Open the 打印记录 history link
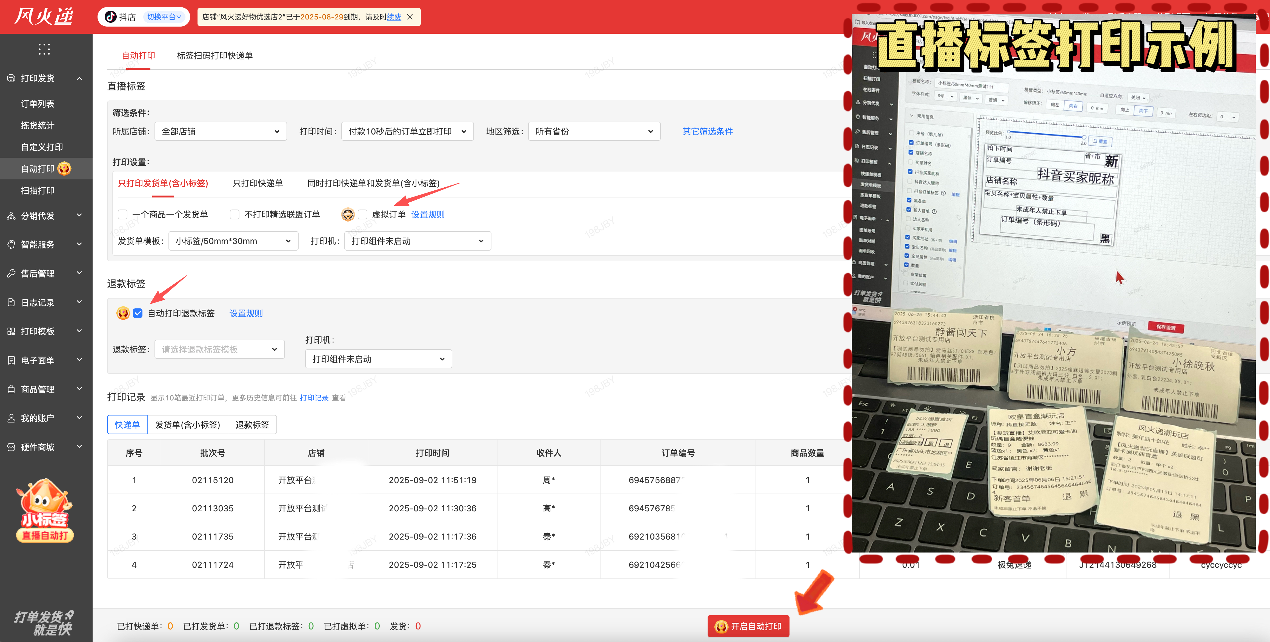 [314, 398]
